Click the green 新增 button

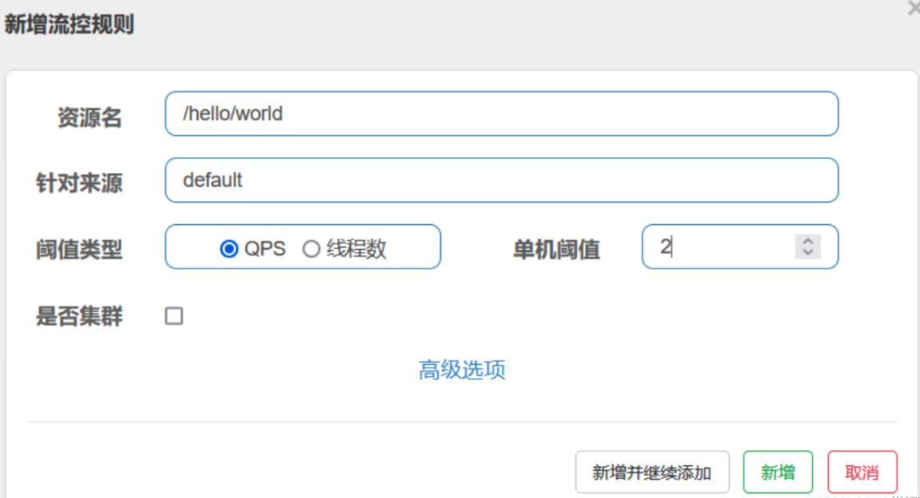point(778,472)
